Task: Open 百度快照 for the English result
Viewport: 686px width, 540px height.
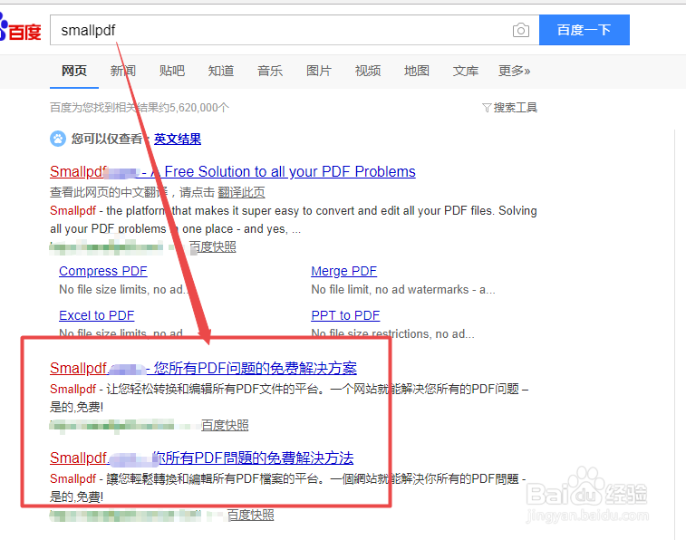Action: pyautogui.click(x=213, y=246)
